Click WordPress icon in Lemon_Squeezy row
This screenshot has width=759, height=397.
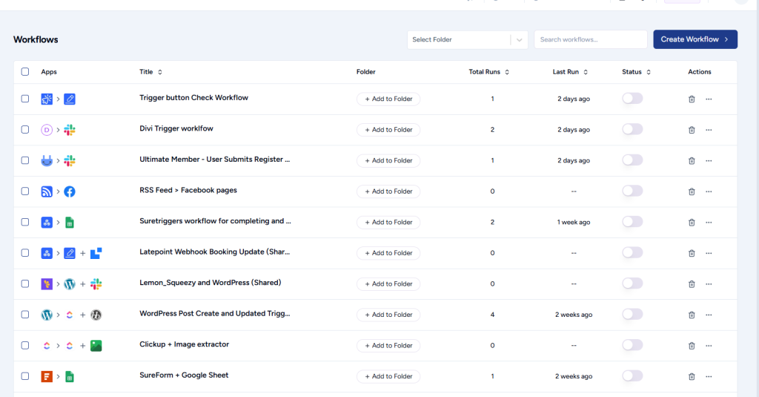pos(70,284)
